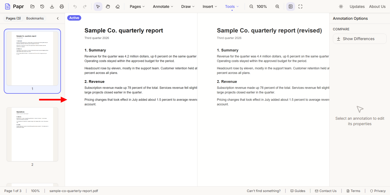Open the Contact Us link
Screen dimensions: 390x195
(x=326, y=191)
